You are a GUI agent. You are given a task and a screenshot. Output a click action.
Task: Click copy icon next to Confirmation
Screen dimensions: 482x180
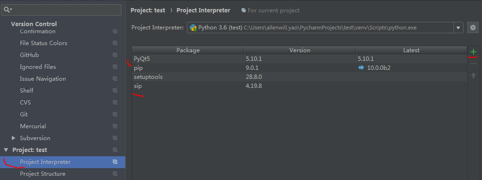115,31
